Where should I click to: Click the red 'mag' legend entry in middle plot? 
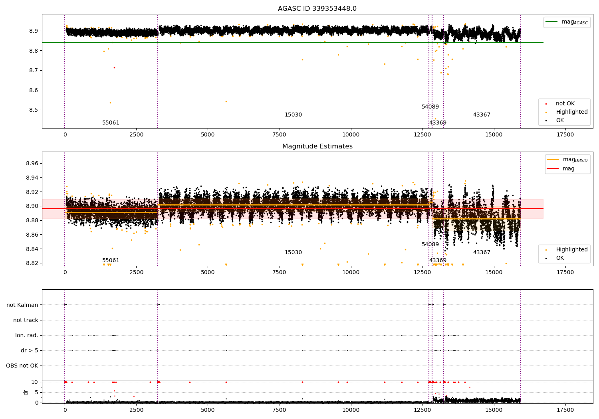pos(561,169)
